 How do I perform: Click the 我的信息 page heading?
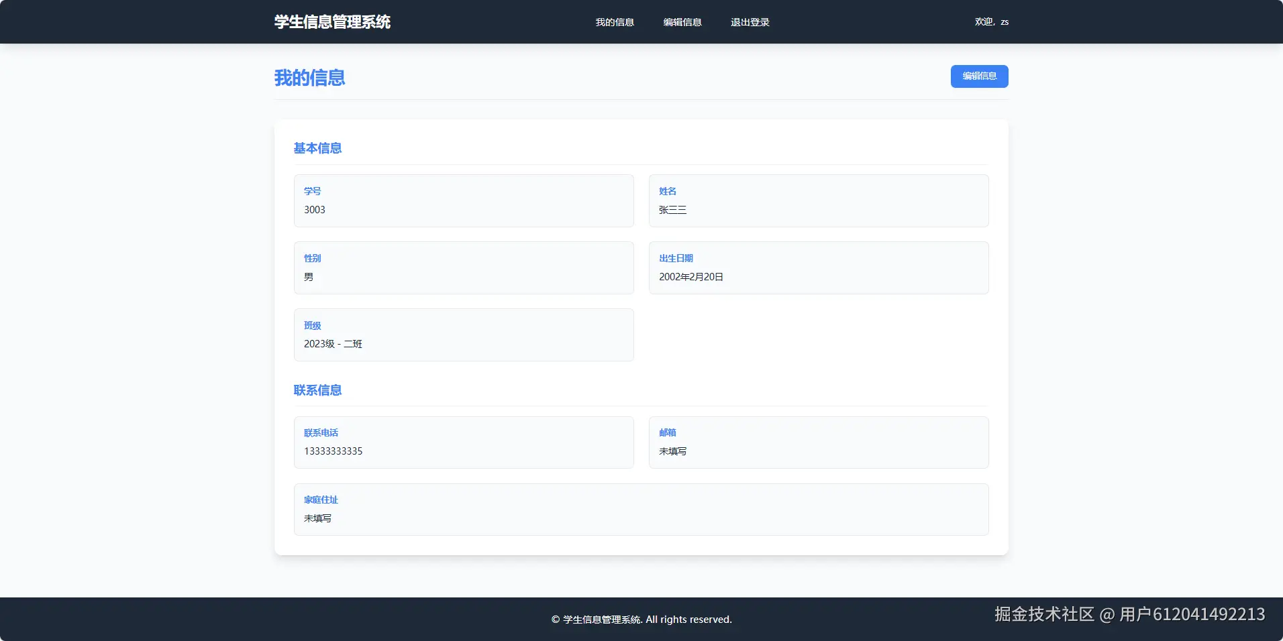pyautogui.click(x=309, y=78)
